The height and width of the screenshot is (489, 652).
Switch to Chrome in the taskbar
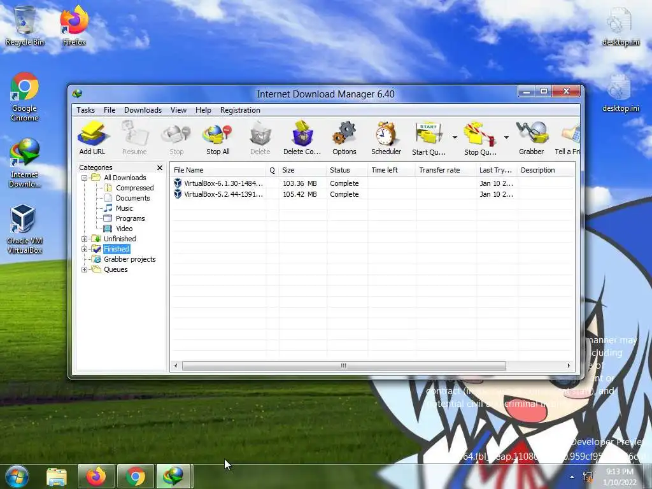pos(136,476)
